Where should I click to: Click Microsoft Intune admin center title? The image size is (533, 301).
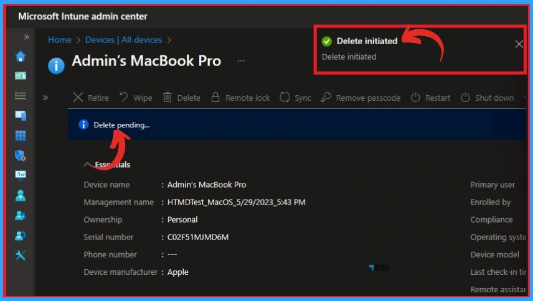(x=83, y=16)
